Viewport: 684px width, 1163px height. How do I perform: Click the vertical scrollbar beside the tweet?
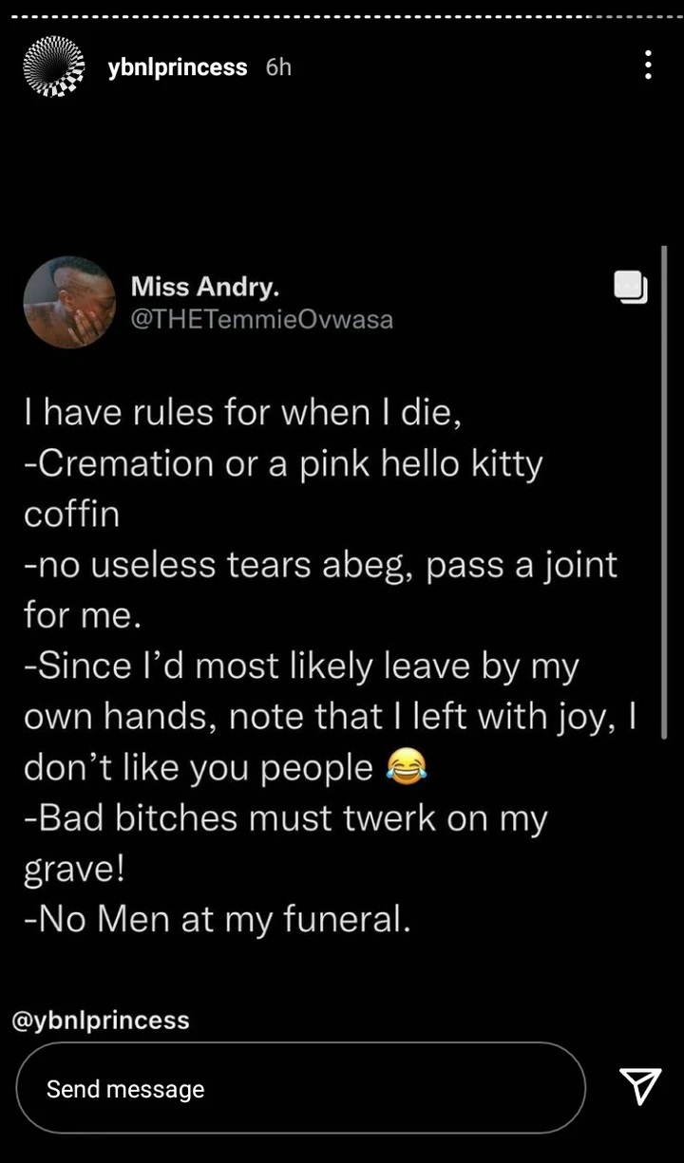(663, 494)
